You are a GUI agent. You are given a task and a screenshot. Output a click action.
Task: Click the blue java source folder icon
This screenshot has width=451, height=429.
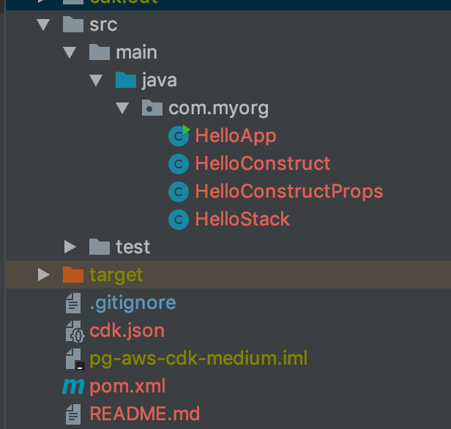(x=126, y=80)
